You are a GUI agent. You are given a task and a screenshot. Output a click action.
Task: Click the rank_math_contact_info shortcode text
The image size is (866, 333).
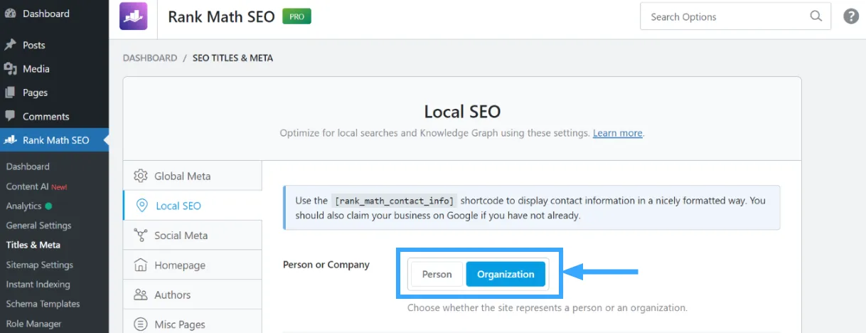pyautogui.click(x=394, y=201)
